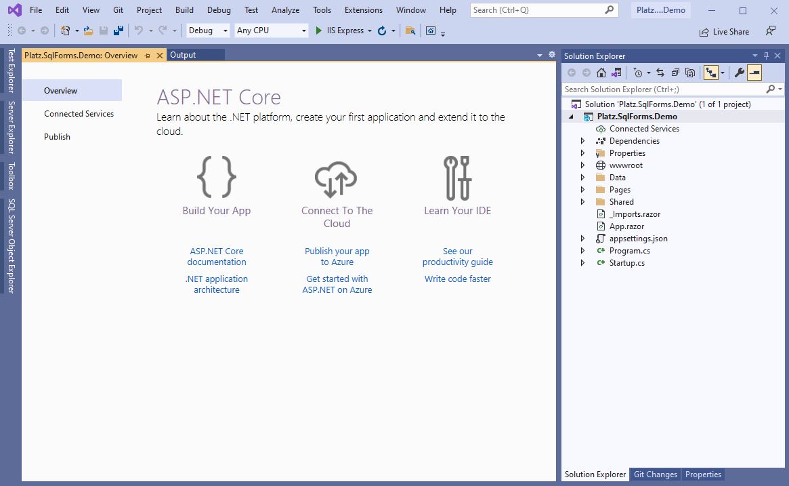Open the ASP.NET Core documentation link

(x=216, y=256)
